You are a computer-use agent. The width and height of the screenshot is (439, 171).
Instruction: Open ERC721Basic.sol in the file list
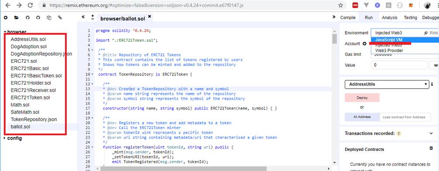(30, 68)
